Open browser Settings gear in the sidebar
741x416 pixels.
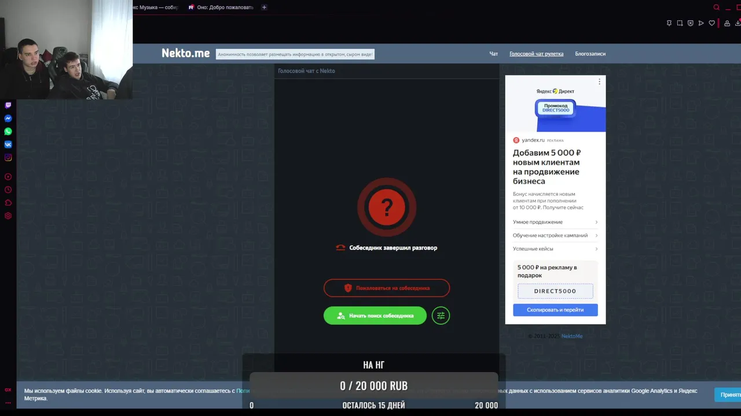tap(8, 216)
